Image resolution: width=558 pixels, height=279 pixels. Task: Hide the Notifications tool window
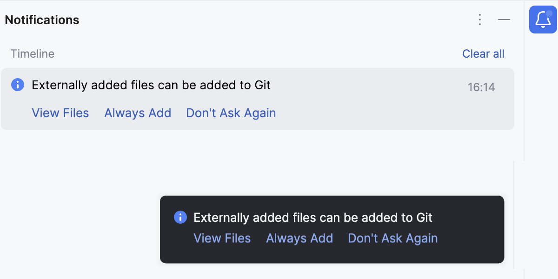click(504, 20)
